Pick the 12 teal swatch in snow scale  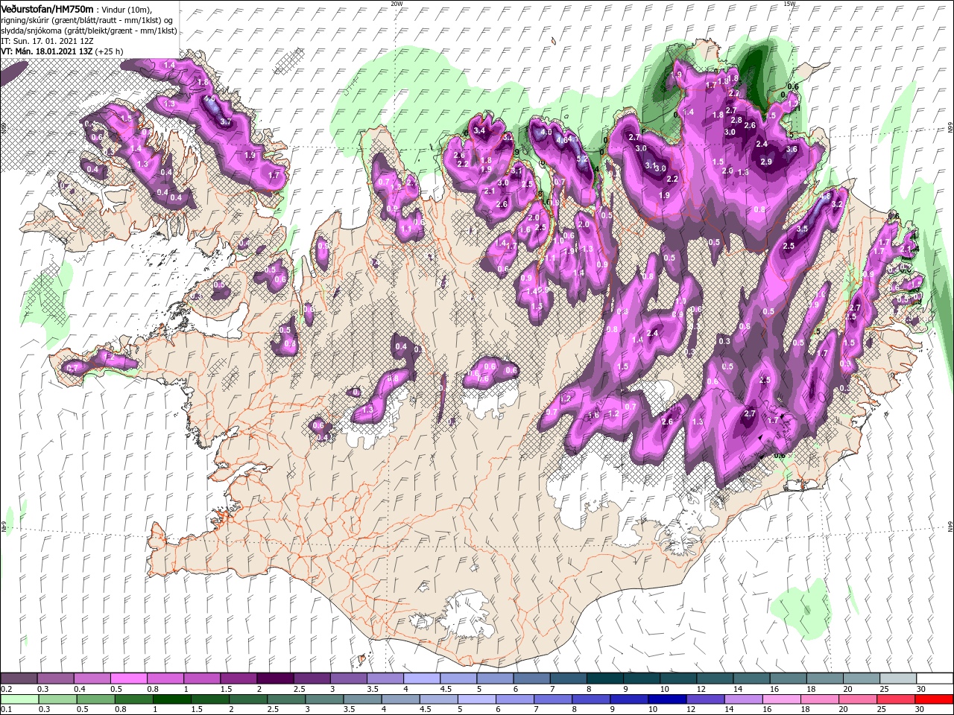point(714,679)
